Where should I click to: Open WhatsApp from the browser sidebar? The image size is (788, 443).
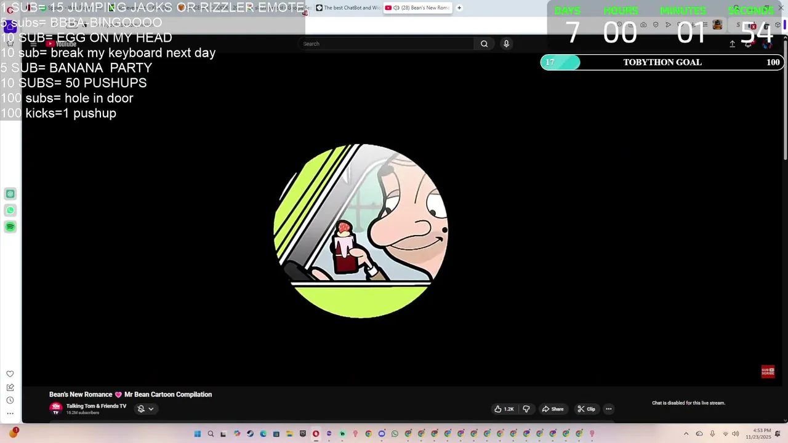tap(10, 210)
